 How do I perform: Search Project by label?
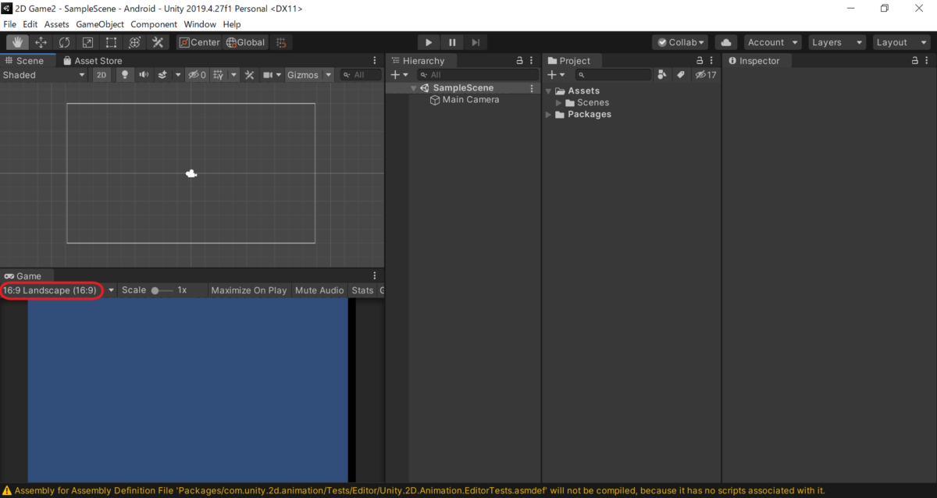(680, 75)
